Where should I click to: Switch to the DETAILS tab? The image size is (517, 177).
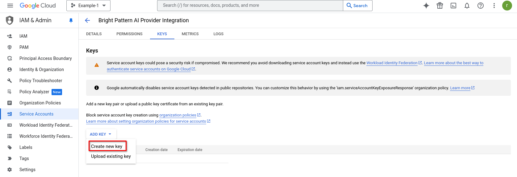94,34
